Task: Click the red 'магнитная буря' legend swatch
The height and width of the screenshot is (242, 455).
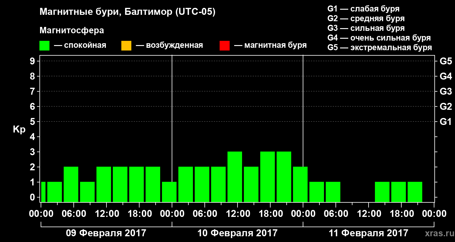Action: (x=224, y=46)
